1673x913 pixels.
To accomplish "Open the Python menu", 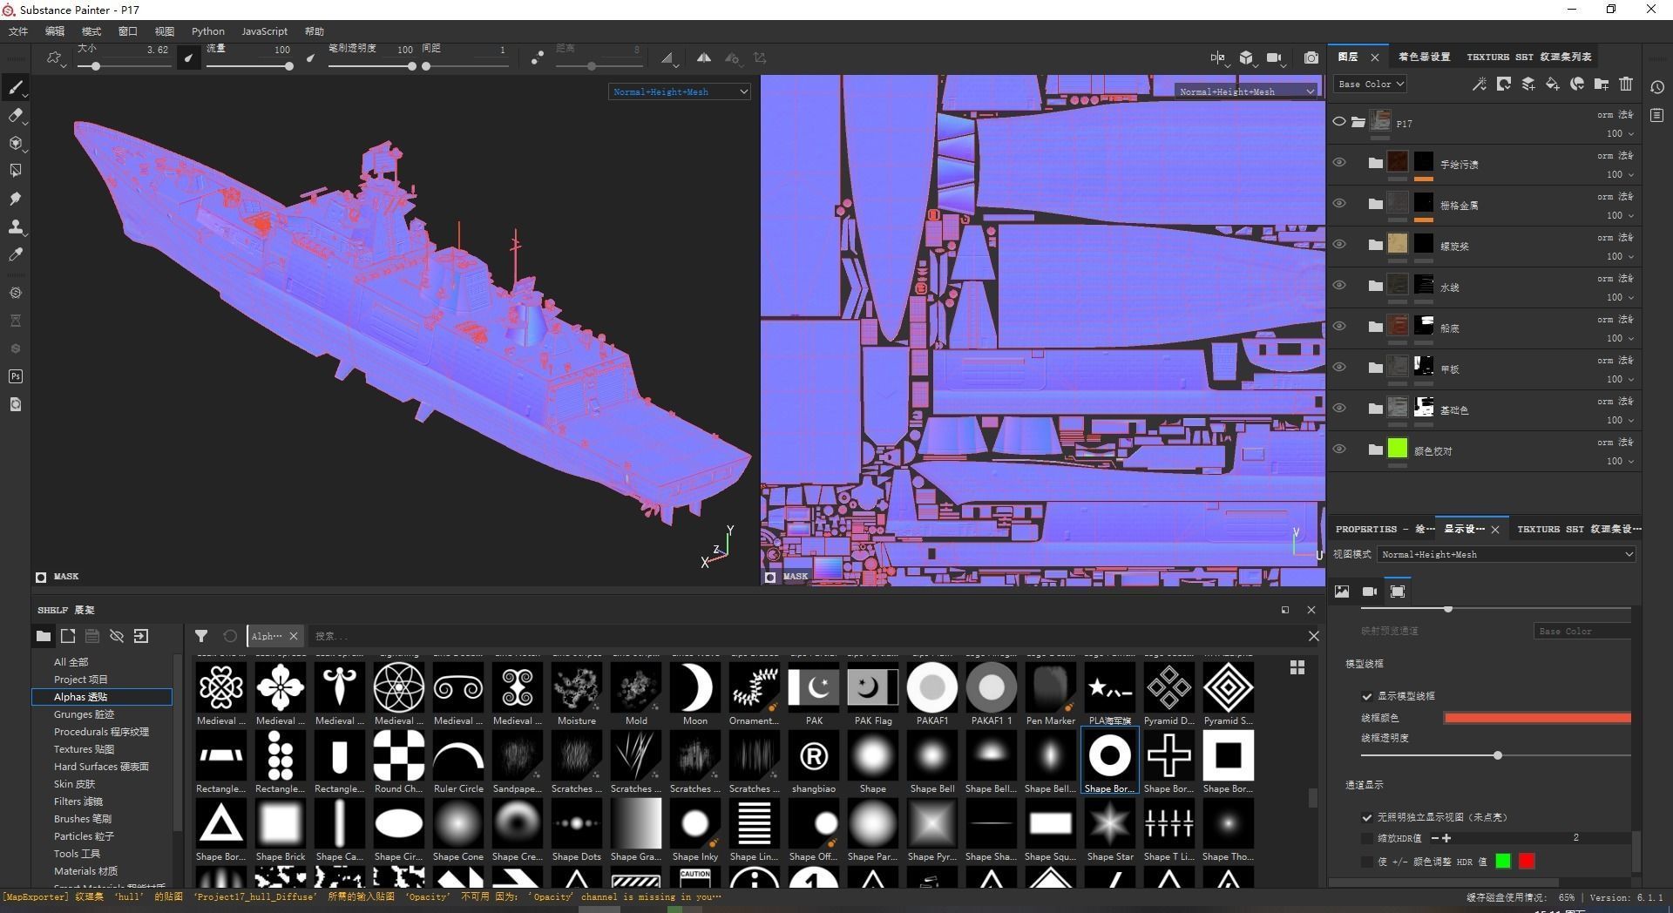I will (x=207, y=31).
